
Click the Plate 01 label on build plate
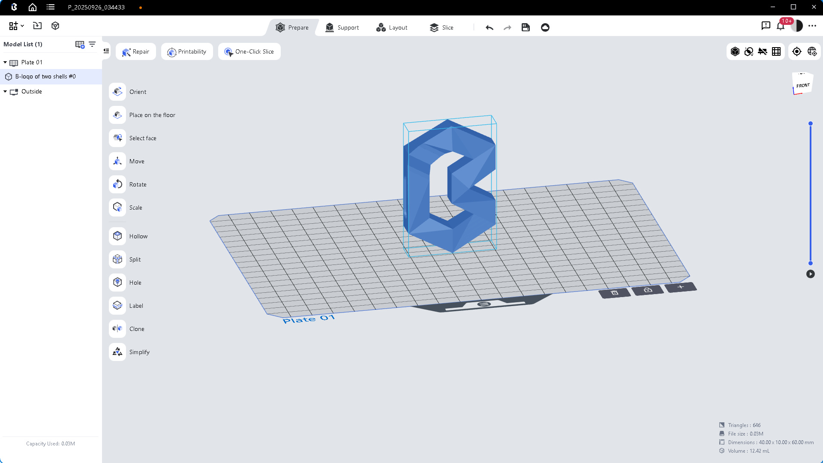pyautogui.click(x=309, y=319)
